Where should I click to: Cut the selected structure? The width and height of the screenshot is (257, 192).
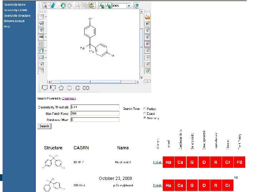pyautogui.click(x=79, y=6)
